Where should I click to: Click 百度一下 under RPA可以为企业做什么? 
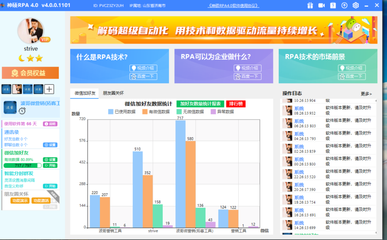tap(248, 76)
